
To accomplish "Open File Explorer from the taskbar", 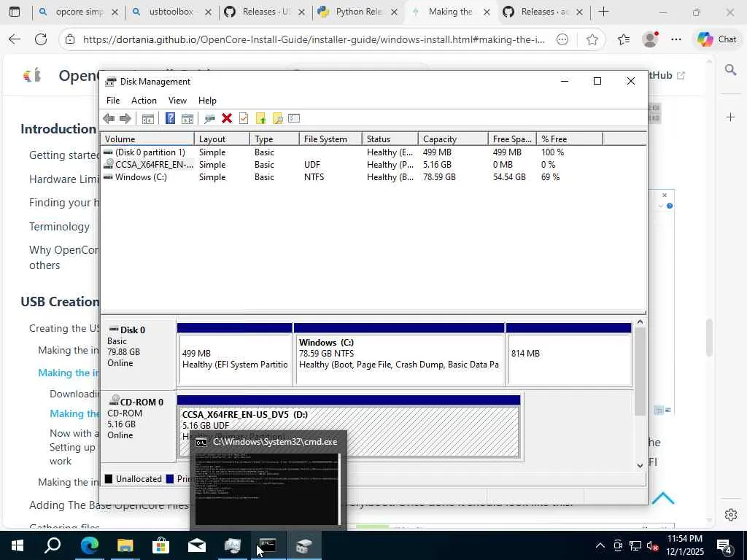I will (x=125, y=545).
